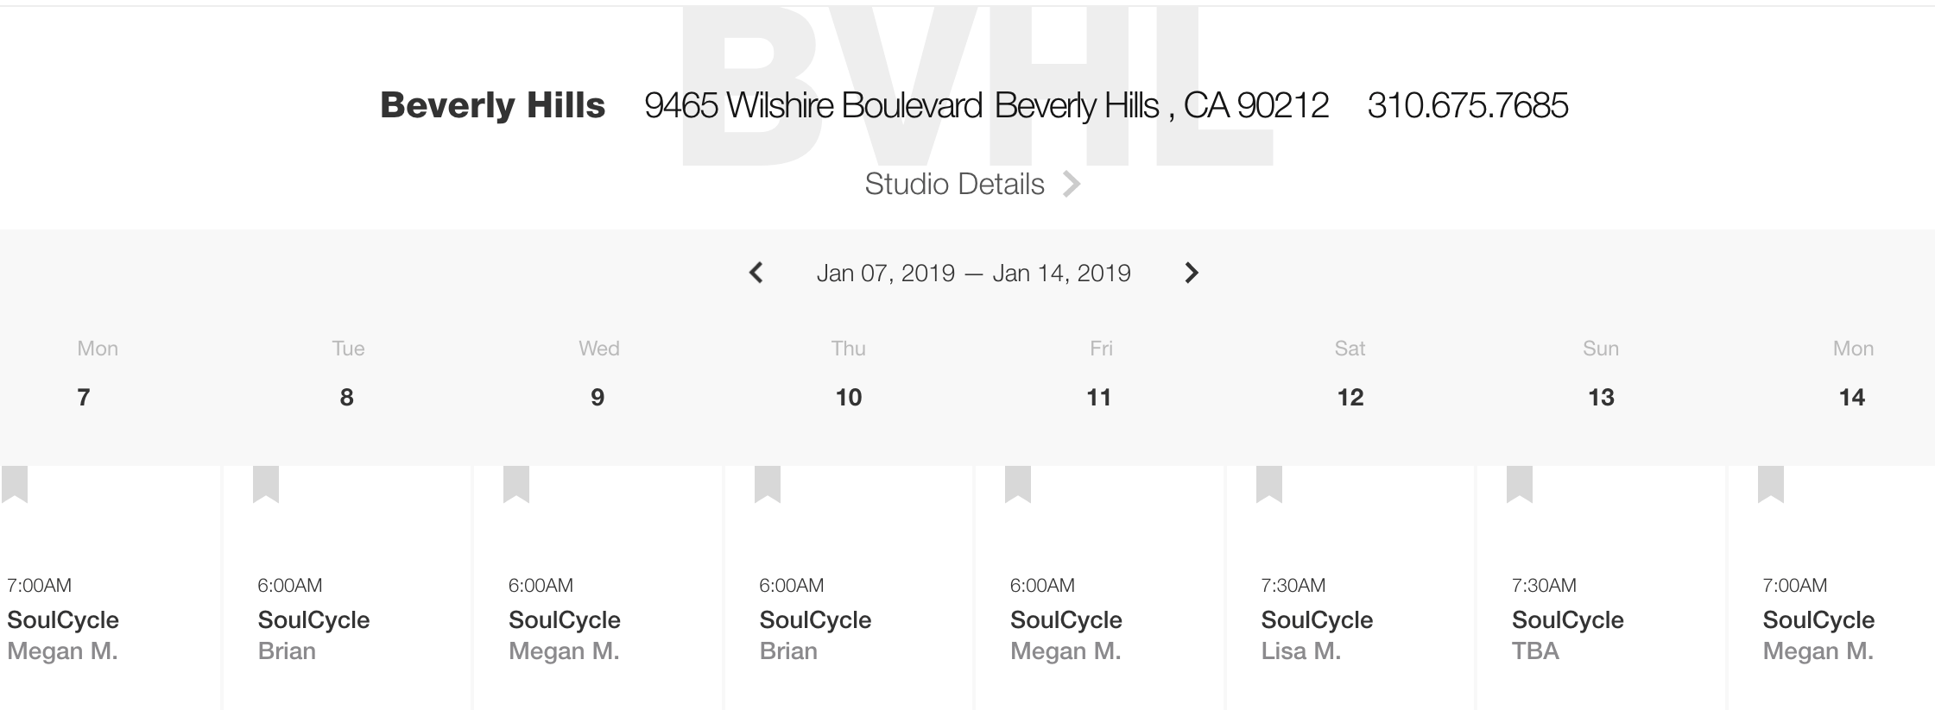Open the TBA instructor class on Sunday

(x=1567, y=619)
